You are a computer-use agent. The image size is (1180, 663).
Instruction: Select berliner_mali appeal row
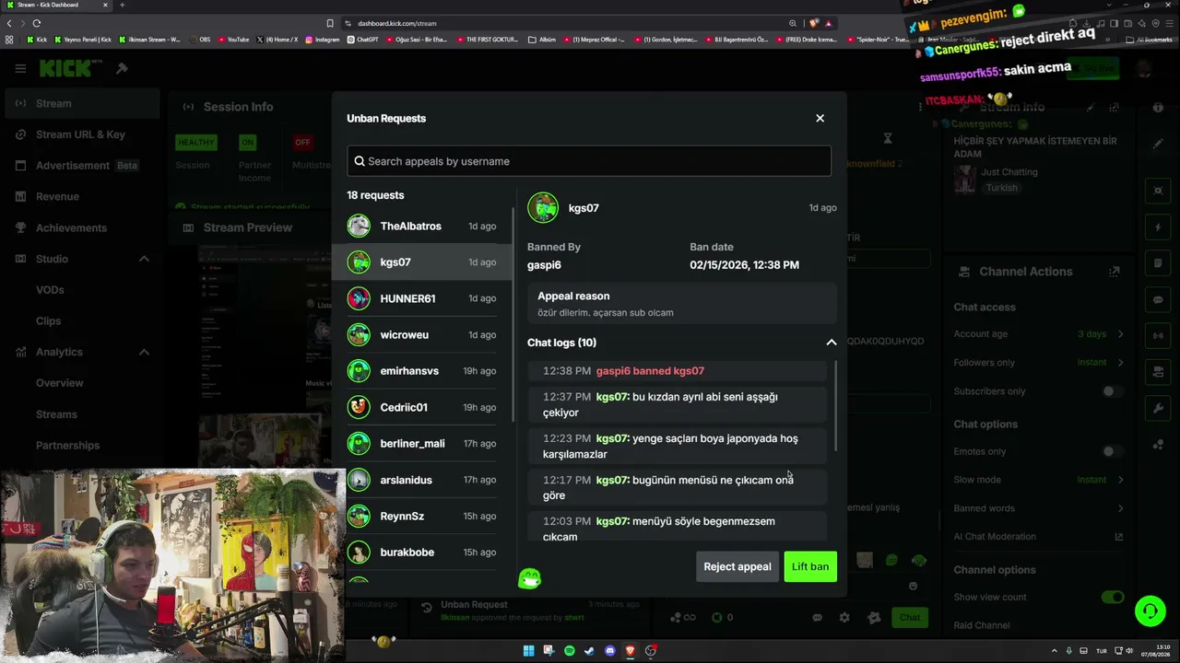point(421,443)
